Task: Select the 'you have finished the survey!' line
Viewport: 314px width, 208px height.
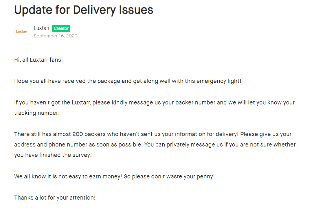Action: tap(53, 155)
